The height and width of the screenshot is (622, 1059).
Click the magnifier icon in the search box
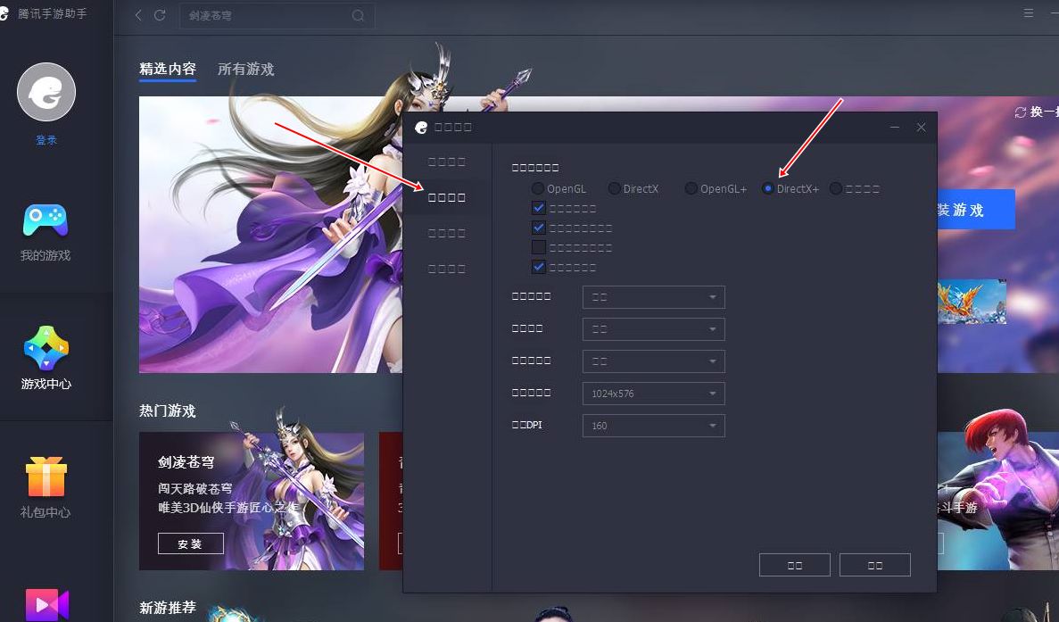[358, 15]
